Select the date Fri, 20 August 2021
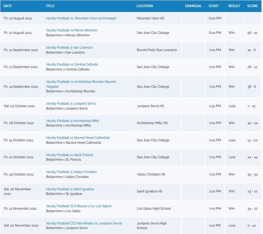This screenshot has width=263, height=234. 18,18
